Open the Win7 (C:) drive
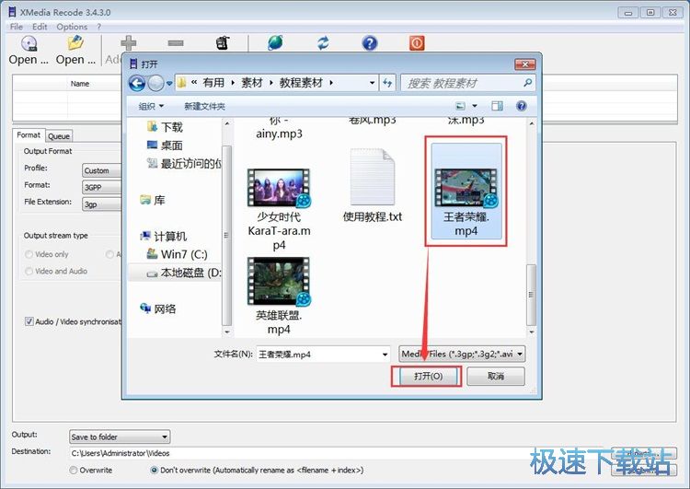The height and width of the screenshot is (489, 690). coord(177,254)
